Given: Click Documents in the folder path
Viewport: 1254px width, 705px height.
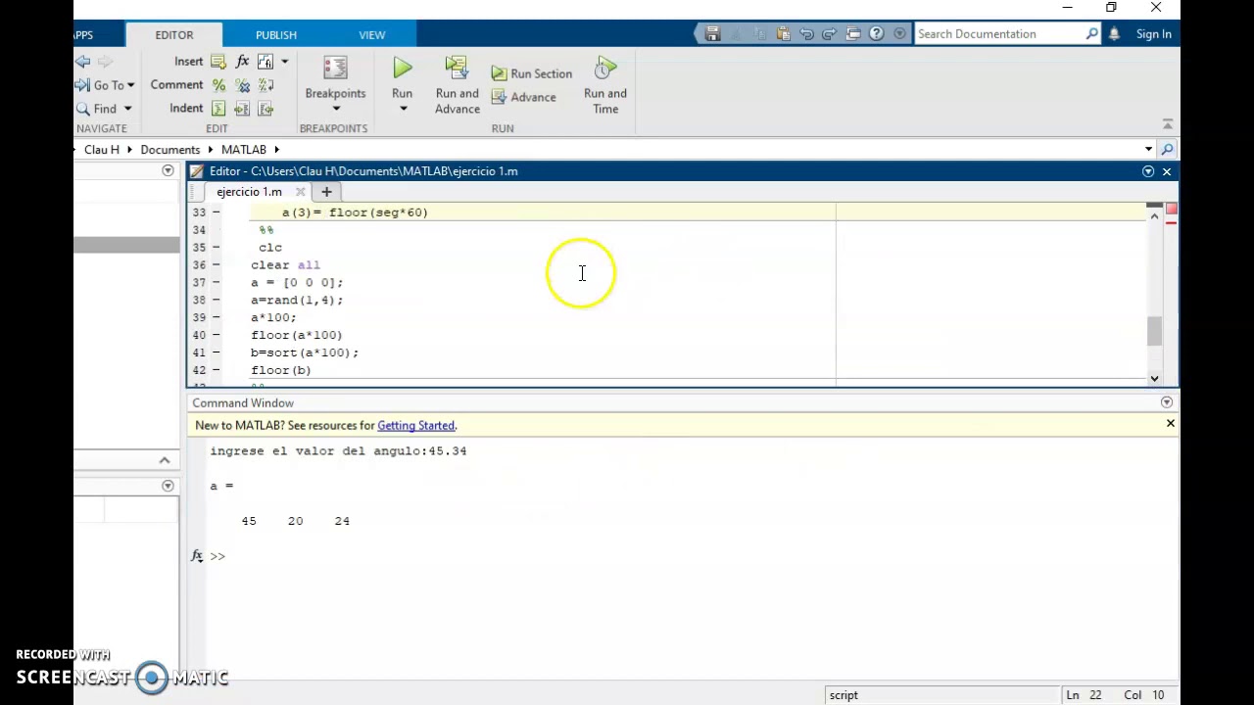Looking at the screenshot, I should pos(169,150).
